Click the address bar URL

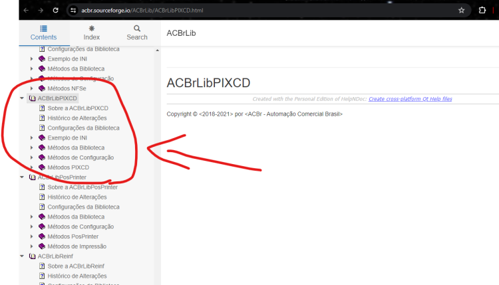pyautogui.click(x=142, y=11)
